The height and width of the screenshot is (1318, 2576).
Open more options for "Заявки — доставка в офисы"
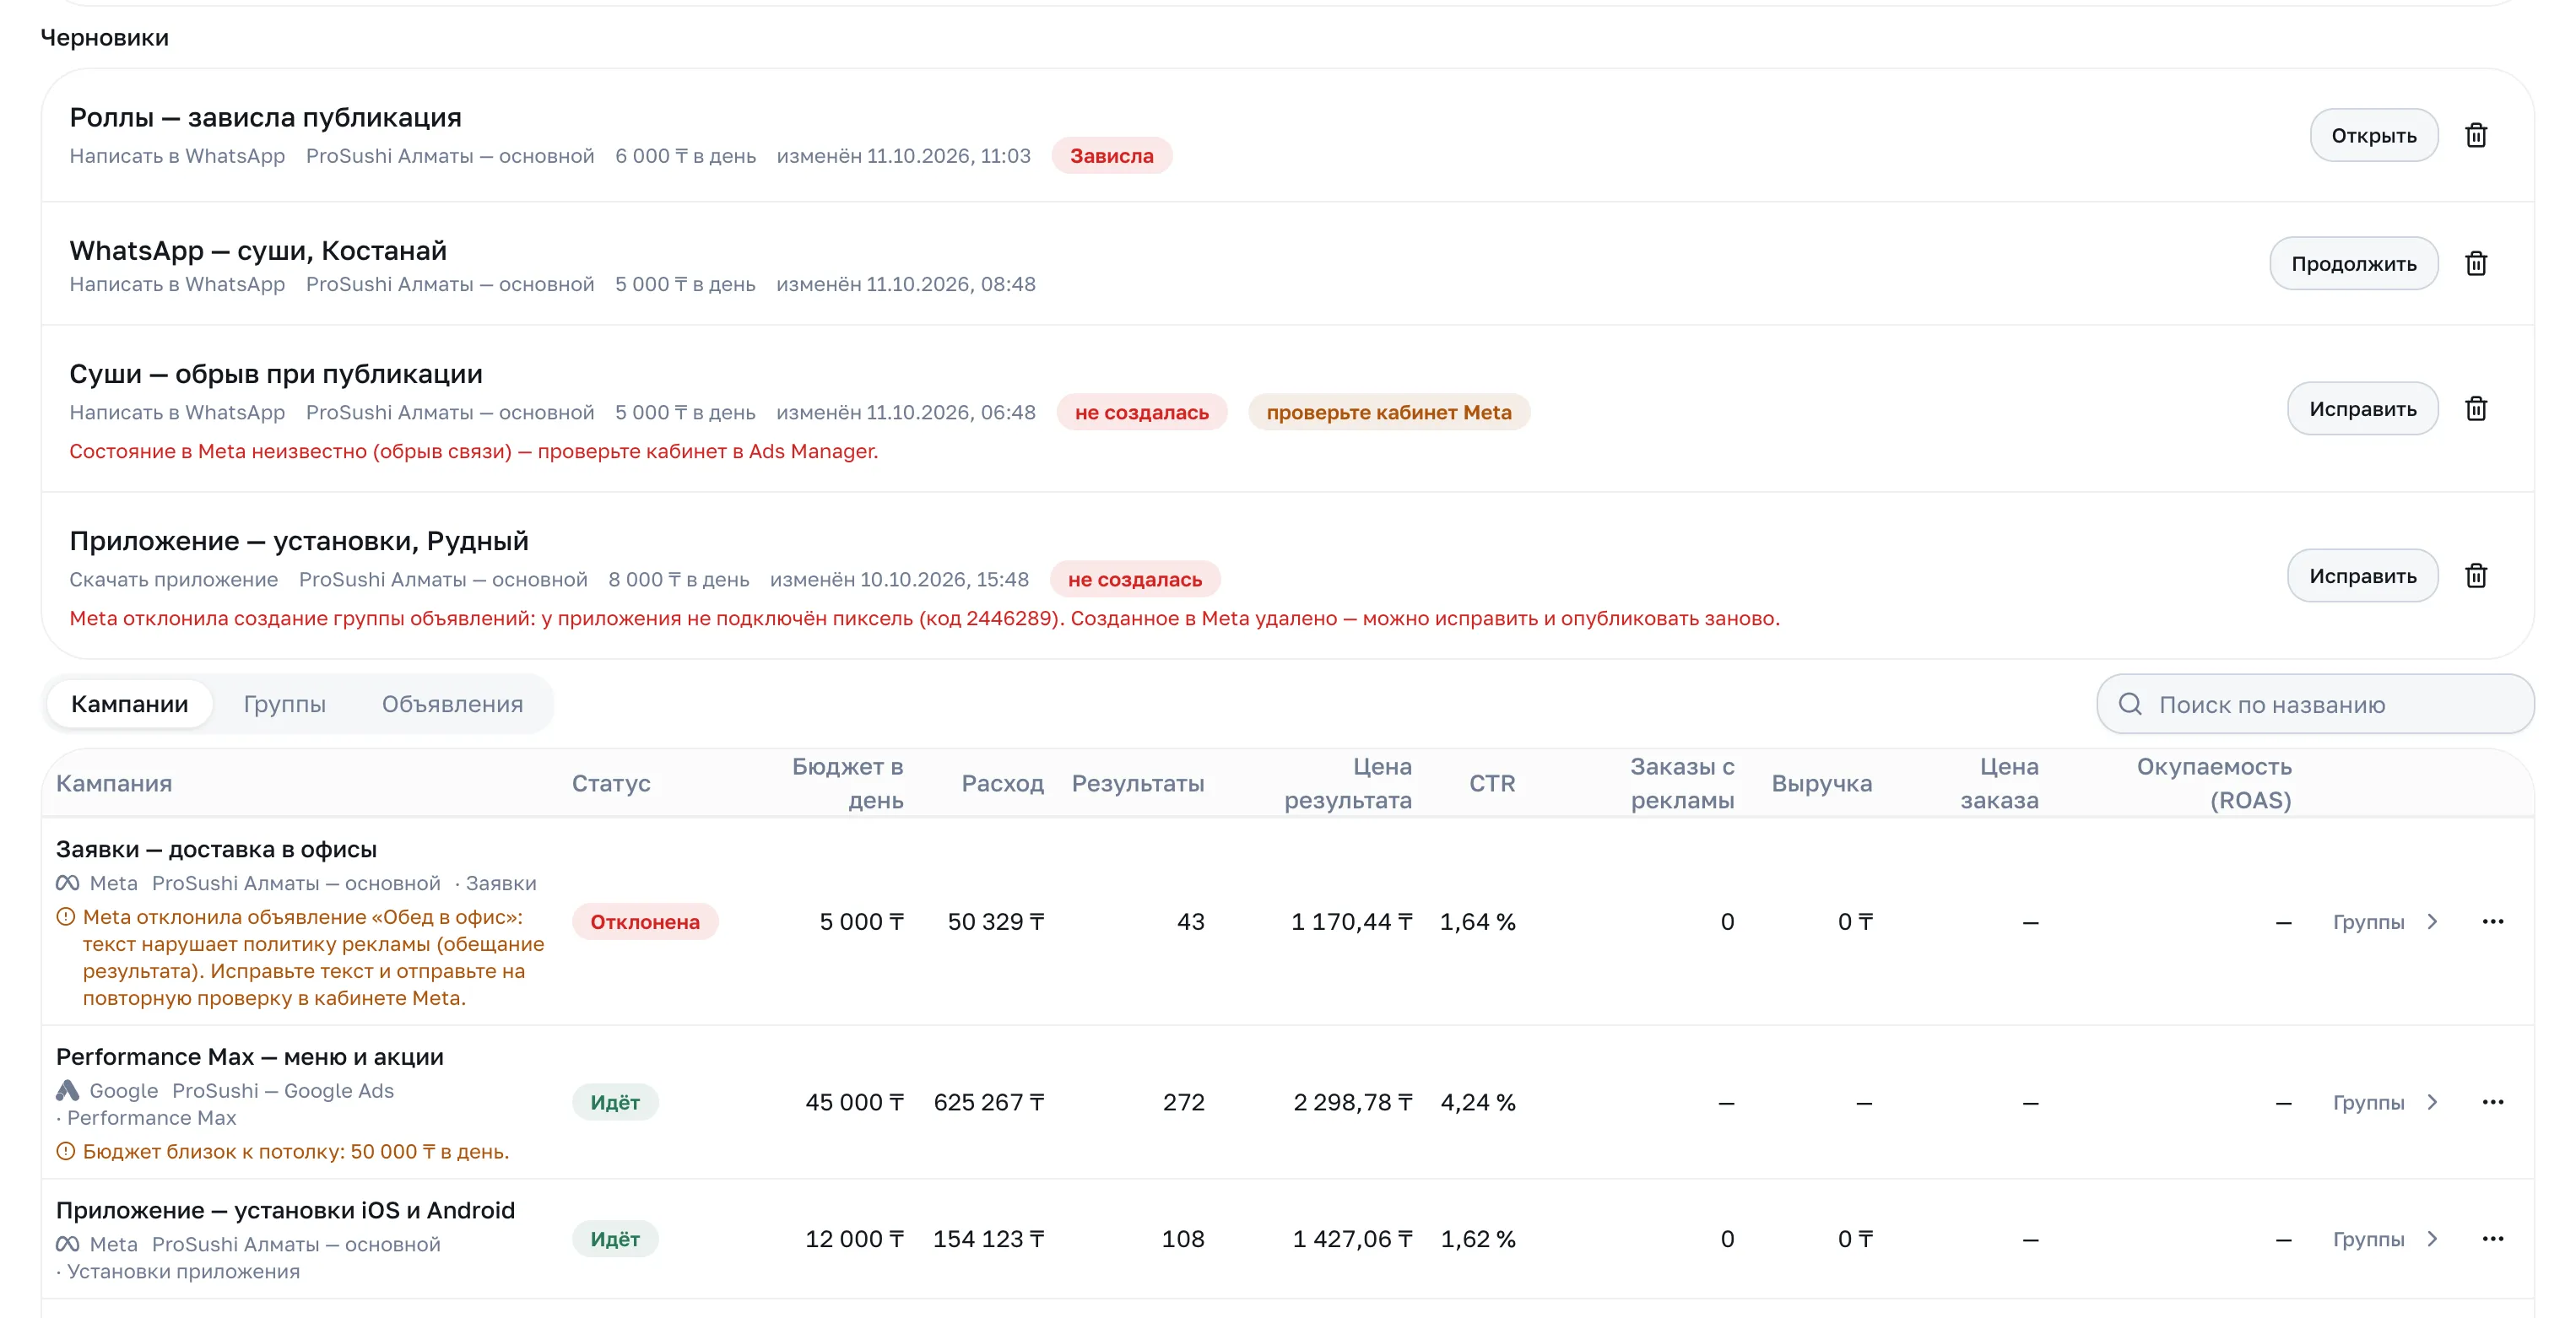pos(2492,921)
